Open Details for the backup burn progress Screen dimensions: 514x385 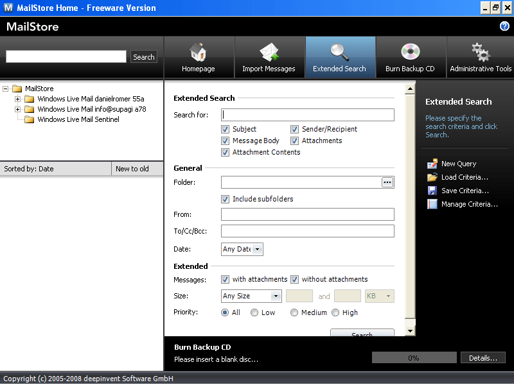coord(483,357)
